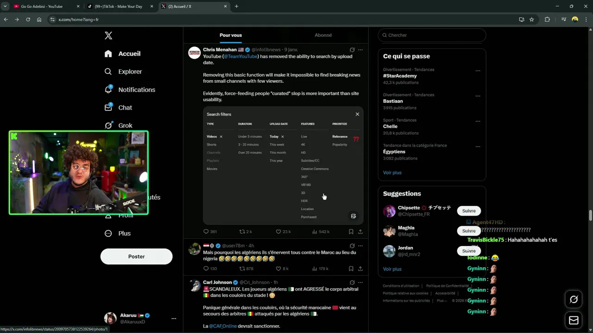Open the Accueil home icon
593x333 pixels.
(108, 54)
